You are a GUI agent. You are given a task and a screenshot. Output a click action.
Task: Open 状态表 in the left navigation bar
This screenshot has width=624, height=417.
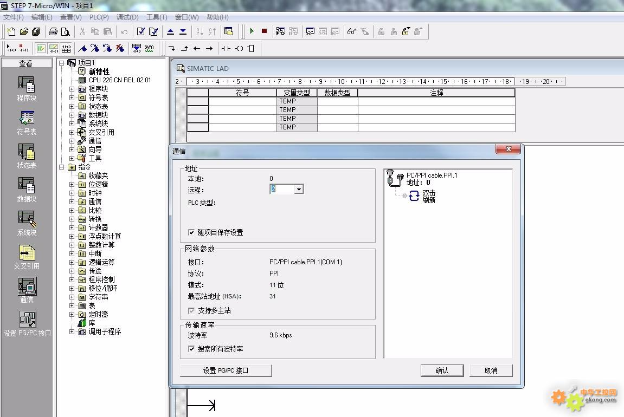point(27,156)
